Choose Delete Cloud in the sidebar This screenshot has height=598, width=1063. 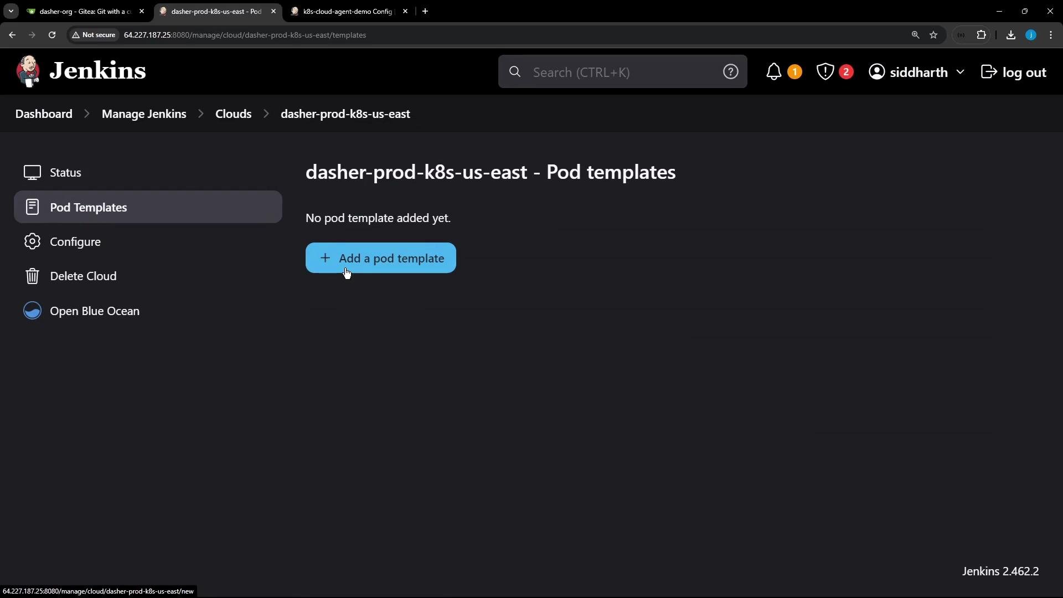(x=148, y=276)
